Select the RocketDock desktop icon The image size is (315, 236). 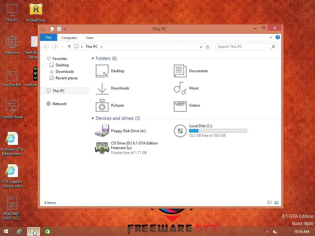36,12
